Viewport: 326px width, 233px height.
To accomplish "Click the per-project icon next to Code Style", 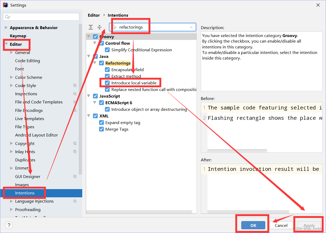I will click(x=75, y=85).
